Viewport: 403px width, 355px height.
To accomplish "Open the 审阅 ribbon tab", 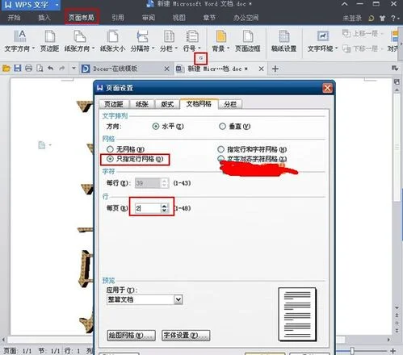I will click(x=149, y=18).
